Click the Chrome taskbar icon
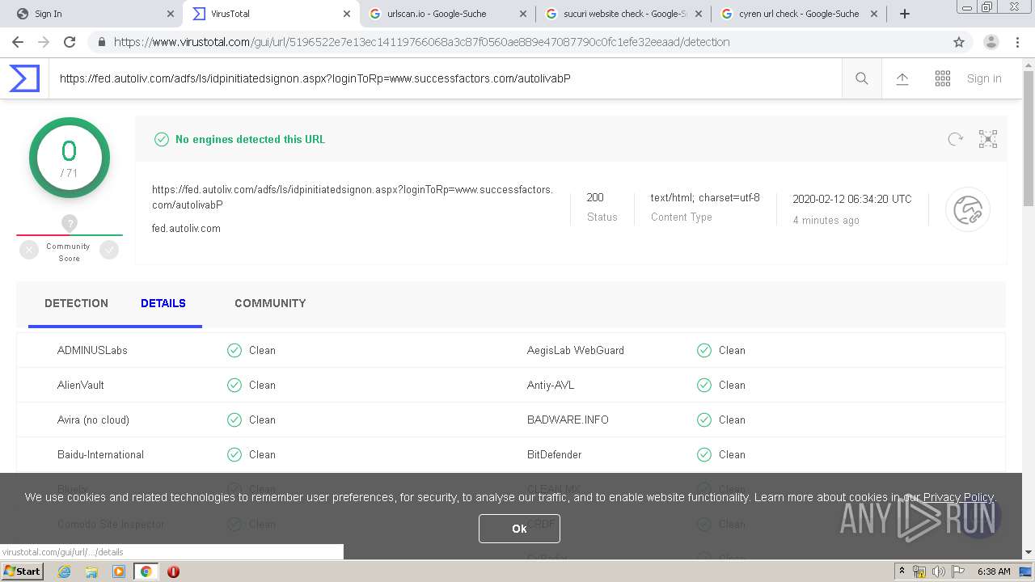1035x582 pixels. coord(146,571)
